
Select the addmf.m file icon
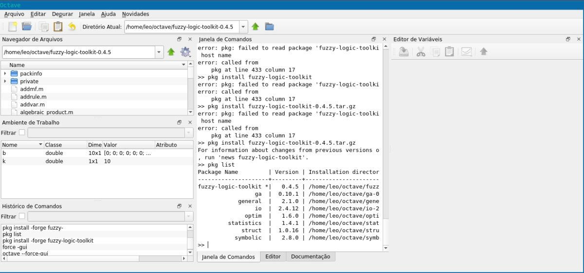[14, 89]
